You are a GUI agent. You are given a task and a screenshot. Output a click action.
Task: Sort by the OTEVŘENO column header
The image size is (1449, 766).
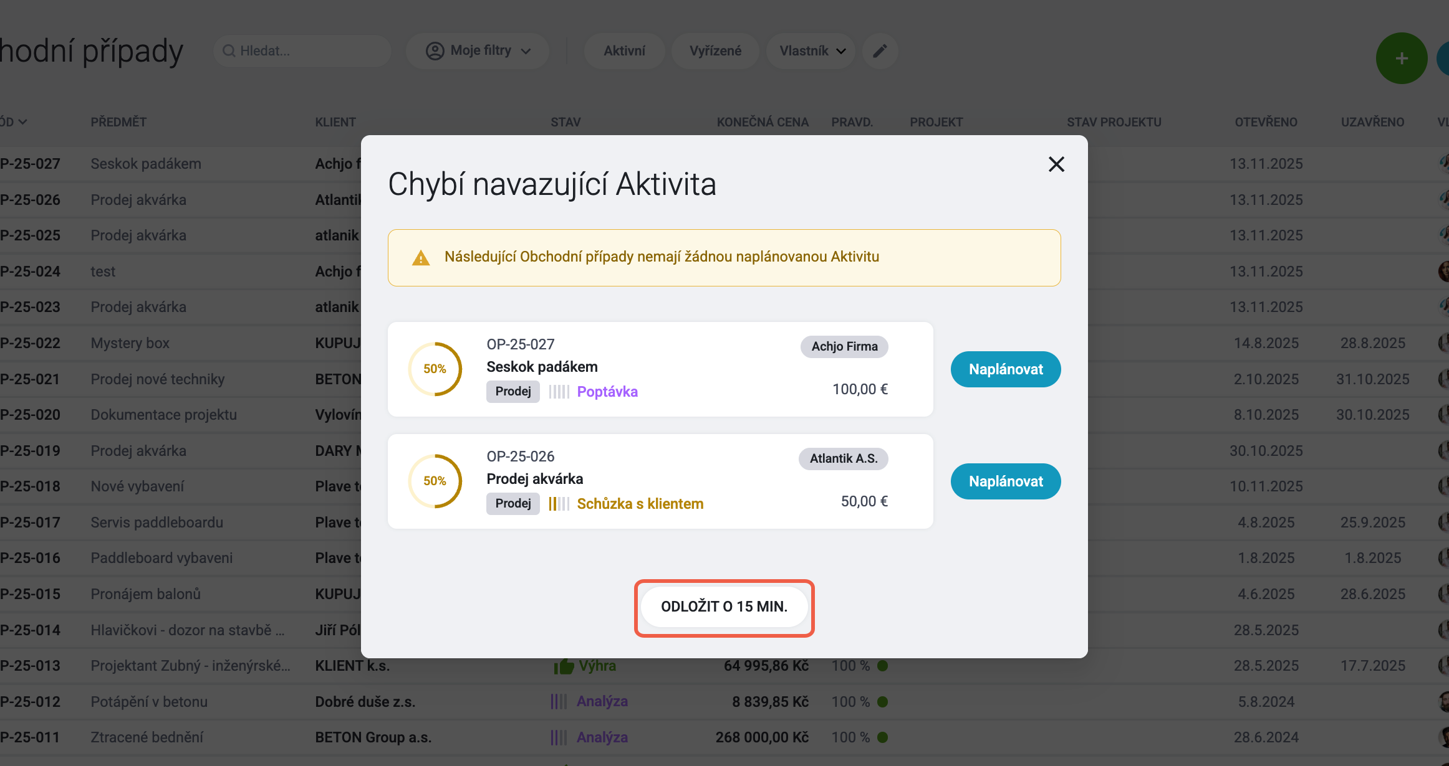click(1266, 122)
